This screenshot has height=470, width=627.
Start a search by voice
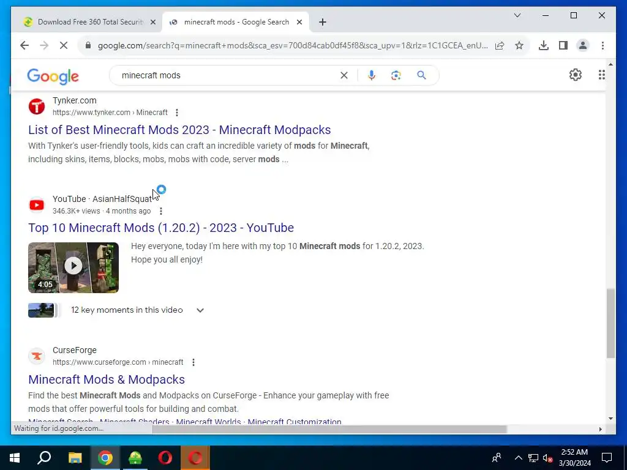tap(372, 75)
